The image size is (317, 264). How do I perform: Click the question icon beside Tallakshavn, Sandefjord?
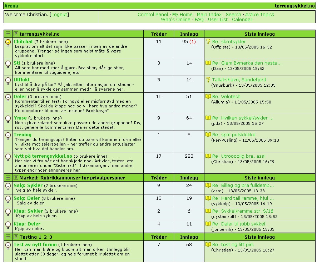click(208, 80)
